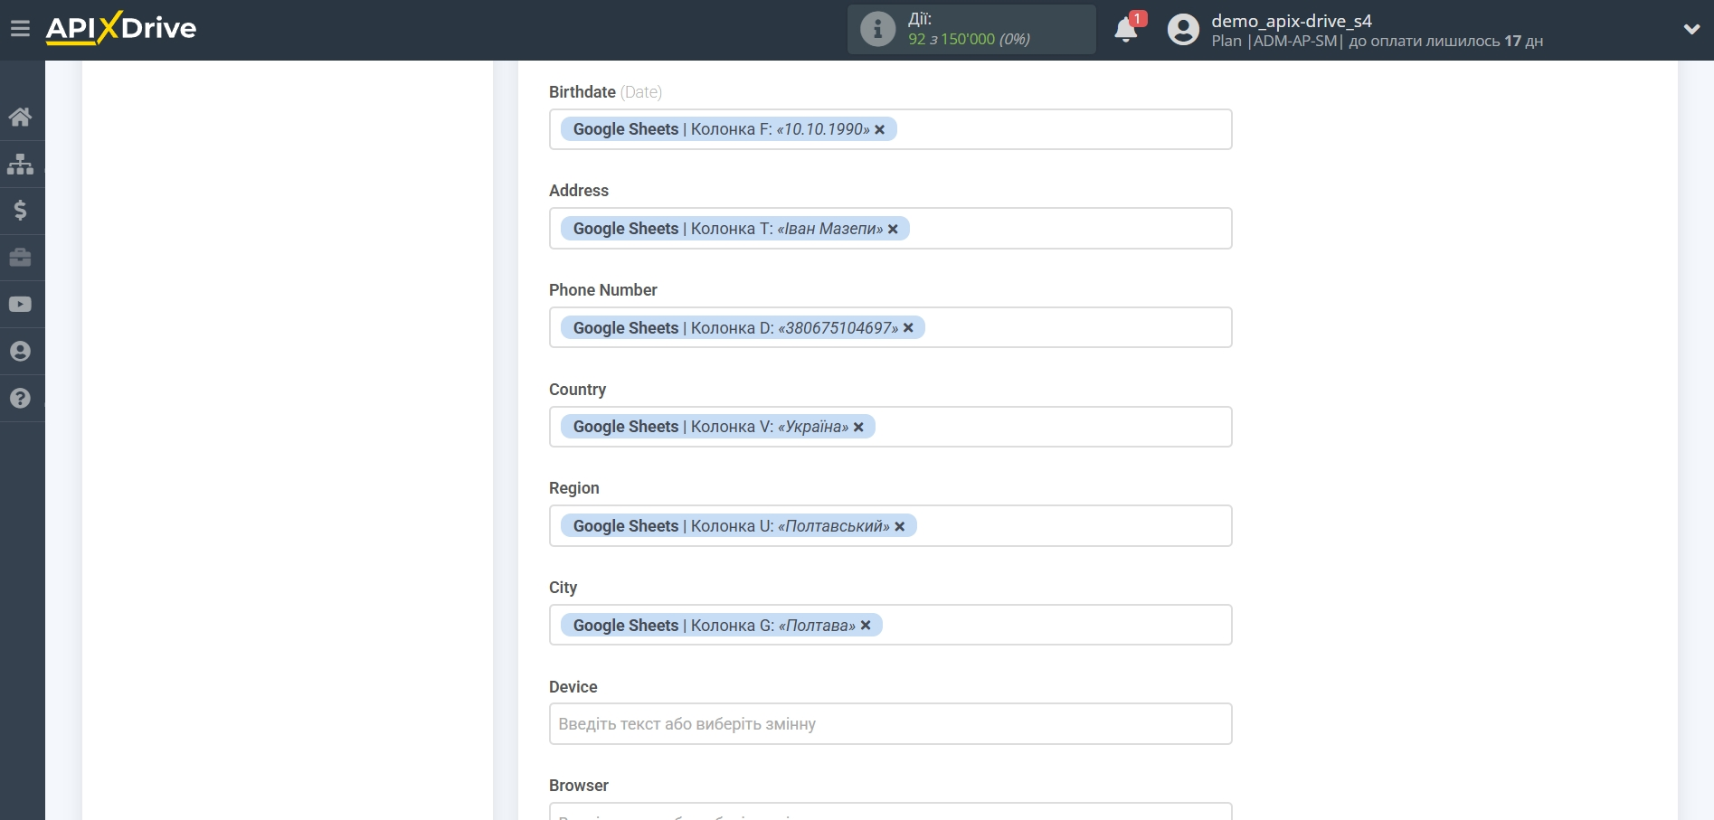Remove the Phone Number variable tag
This screenshot has height=820, width=1714.
pos(908,328)
